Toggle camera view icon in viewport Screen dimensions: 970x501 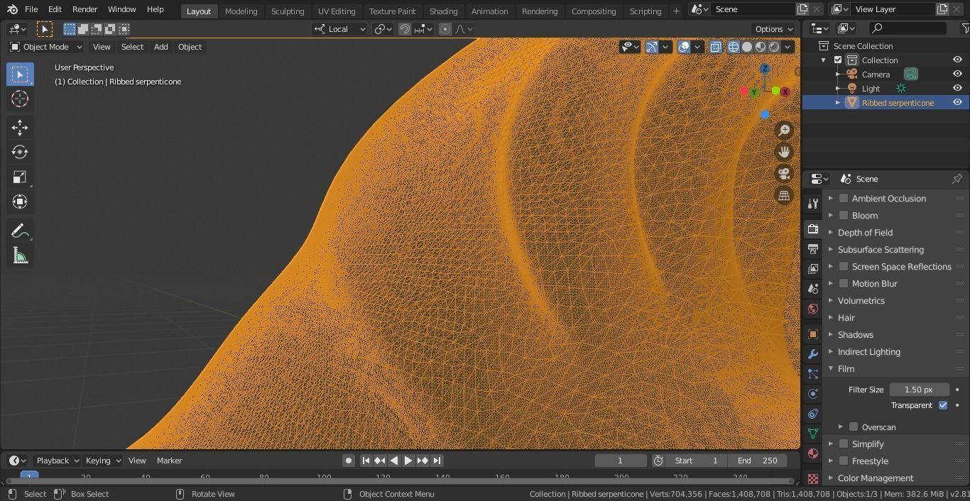click(x=784, y=174)
